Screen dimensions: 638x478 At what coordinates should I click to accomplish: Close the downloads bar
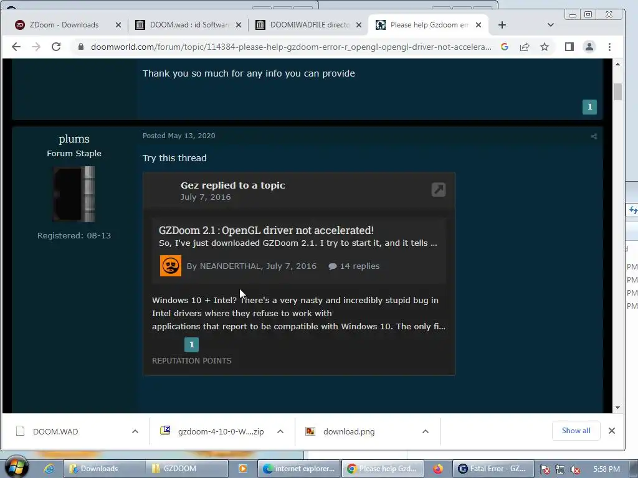click(x=612, y=431)
